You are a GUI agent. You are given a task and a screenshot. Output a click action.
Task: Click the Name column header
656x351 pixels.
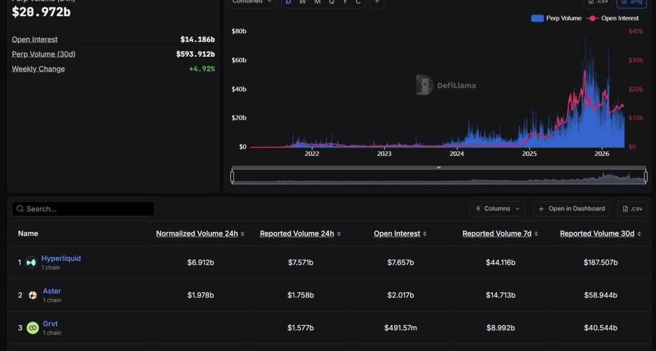click(28, 233)
